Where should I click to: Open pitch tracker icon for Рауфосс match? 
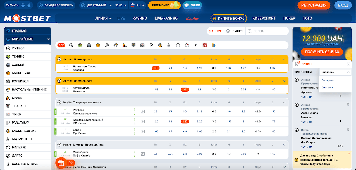click(x=143, y=111)
